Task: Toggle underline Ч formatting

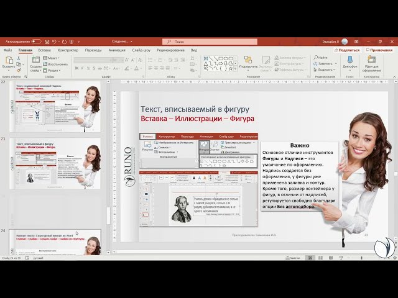Action: tap(88, 68)
